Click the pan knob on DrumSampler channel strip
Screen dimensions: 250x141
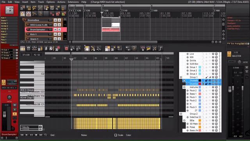(x=9, y=97)
